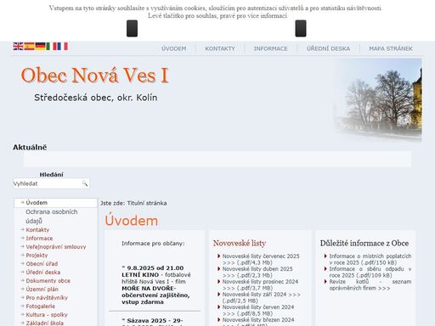This screenshot has width=435, height=326.
Task: Open Pro návštěvníky in the sidebar
Action: click(x=47, y=298)
